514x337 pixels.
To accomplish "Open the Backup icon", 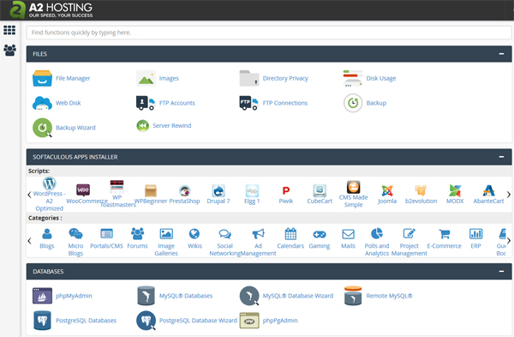I will click(353, 103).
